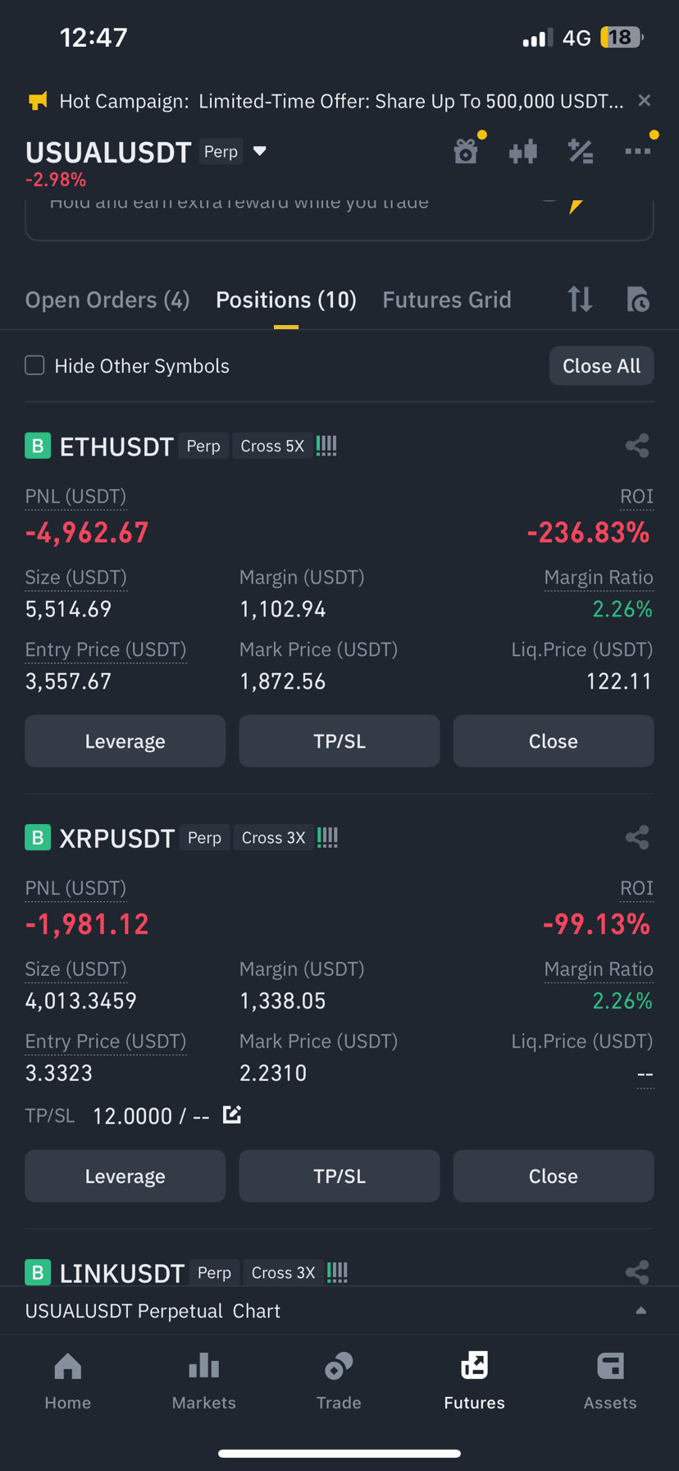Open the Assets tab in bottom navigation

(610, 1382)
